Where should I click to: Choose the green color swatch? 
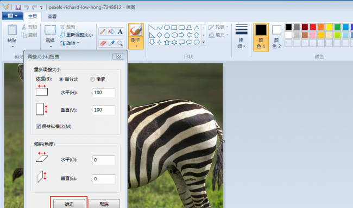[337, 27]
